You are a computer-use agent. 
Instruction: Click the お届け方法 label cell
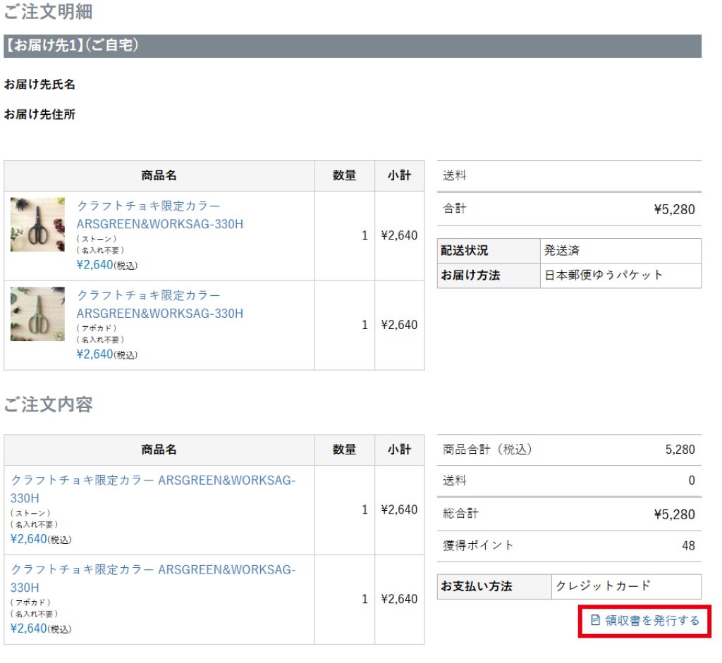click(x=489, y=275)
